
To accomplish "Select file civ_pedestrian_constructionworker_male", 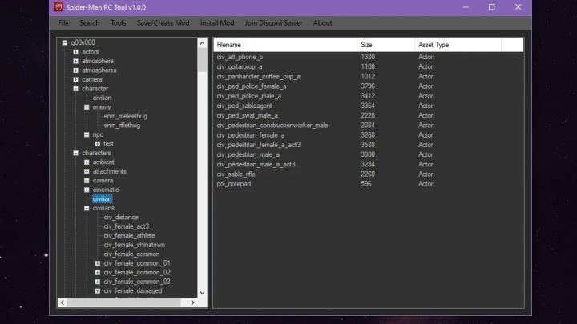I will pyautogui.click(x=272, y=126).
